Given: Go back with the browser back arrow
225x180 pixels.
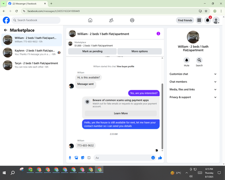Looking at the screenshot, I should click(x=4, y=11).
